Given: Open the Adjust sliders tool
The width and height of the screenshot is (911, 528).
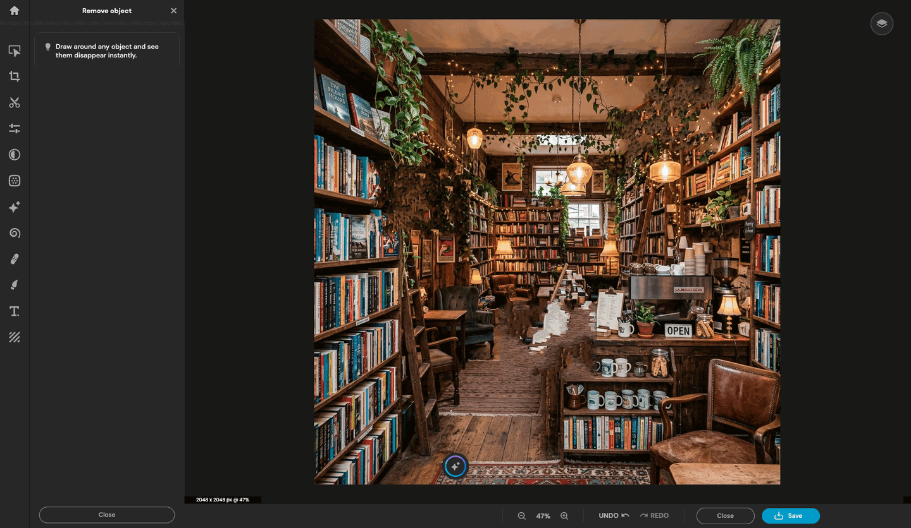Looking at the screenshot, I should pyautogui.click(x=15, y=129).
